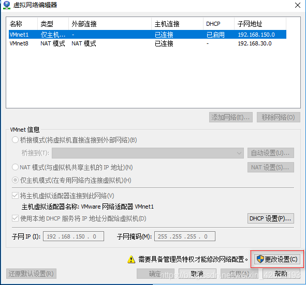Open the 桥接到 dropdown list
Screen dimensions: 306x285
[x=148, y=153]
